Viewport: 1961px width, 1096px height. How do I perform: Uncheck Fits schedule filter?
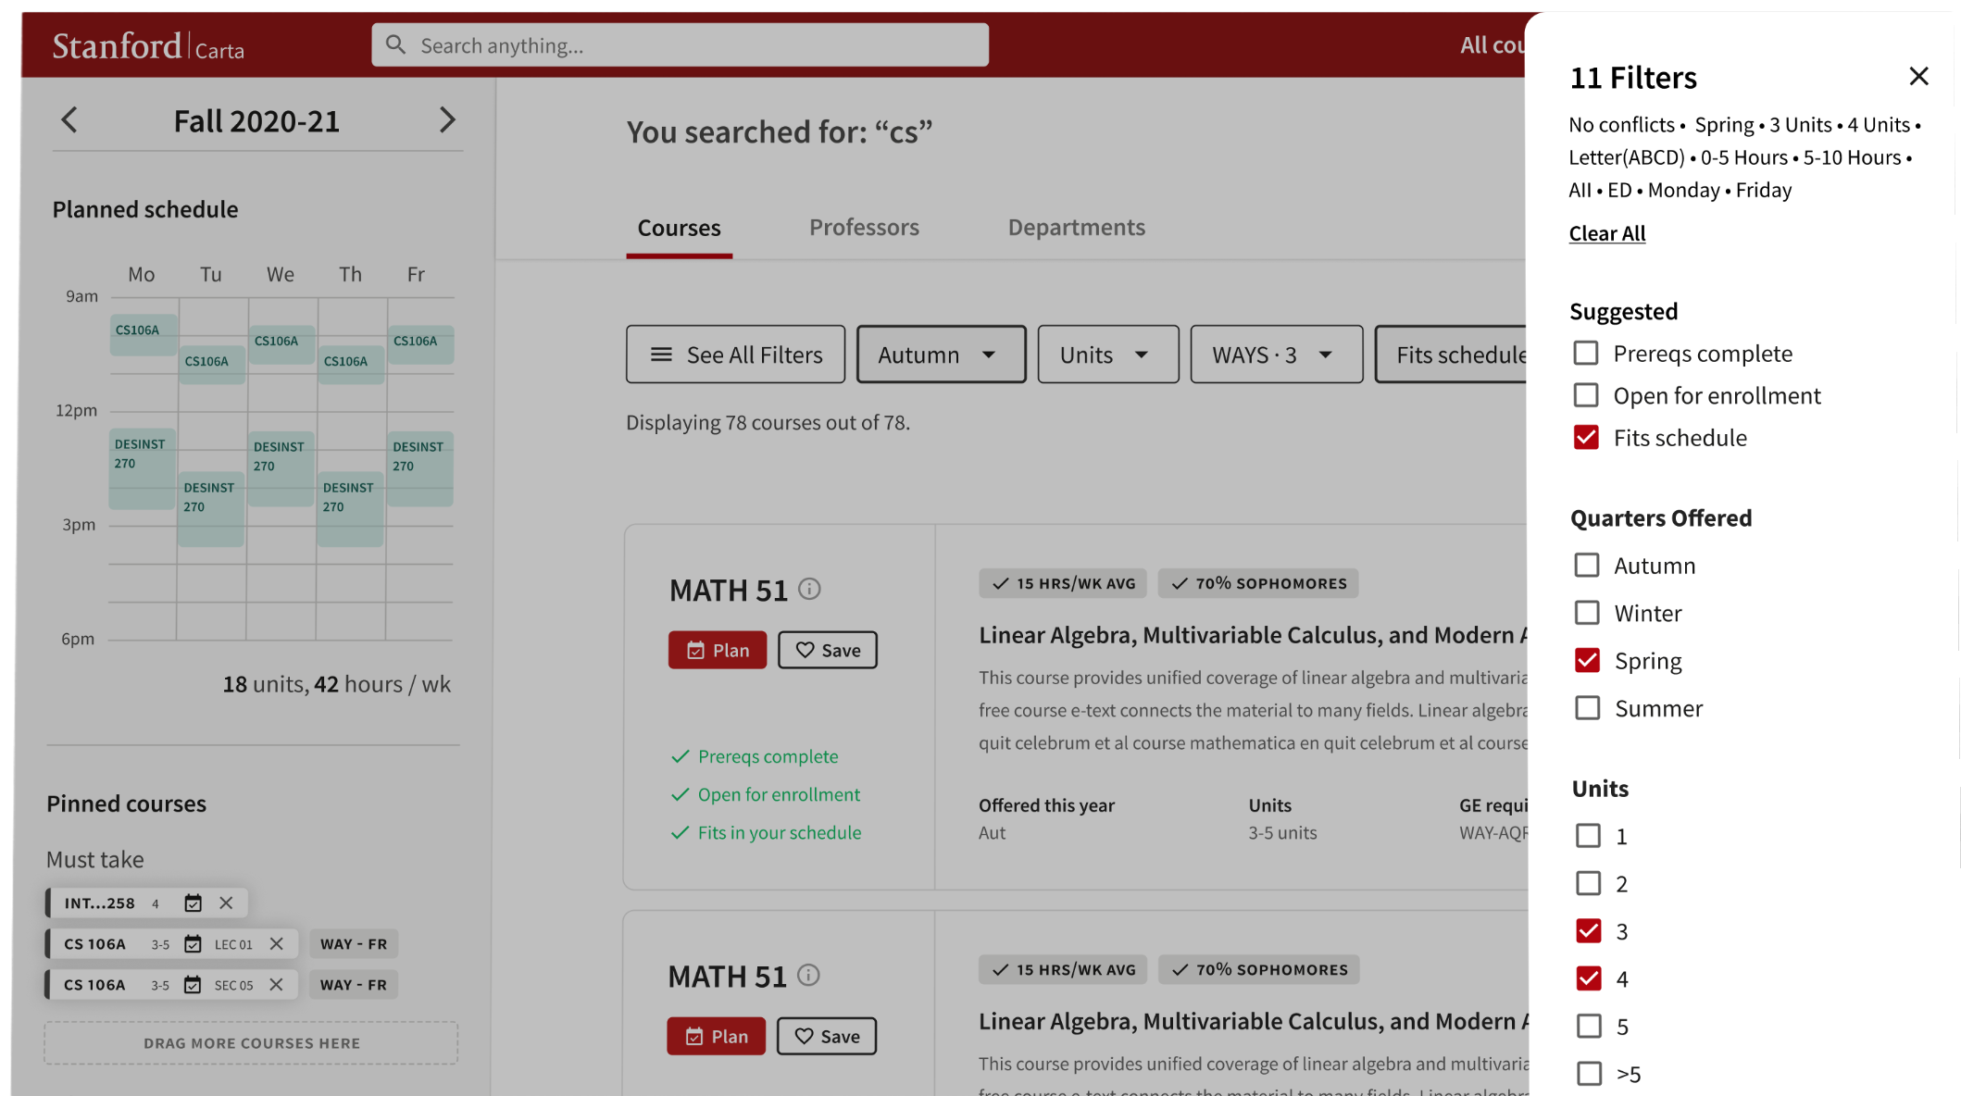[1586, 437]
